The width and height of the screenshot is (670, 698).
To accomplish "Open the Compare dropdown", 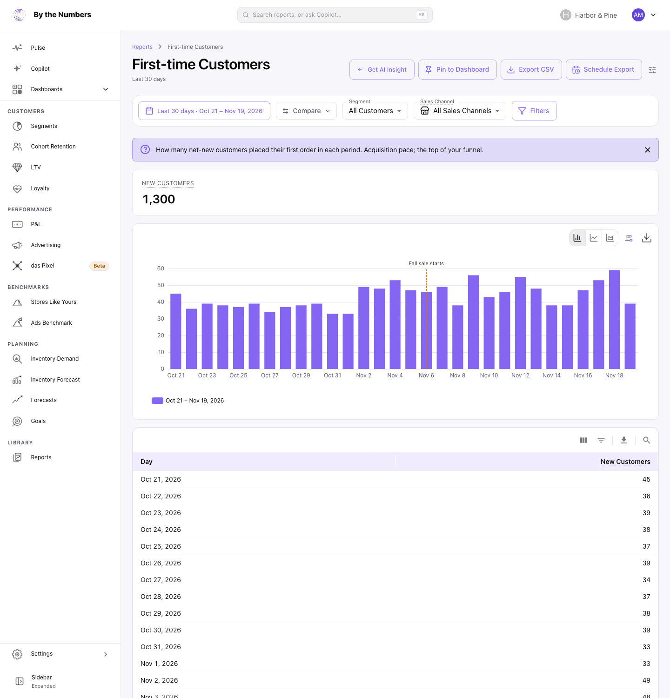I will 306,111.
